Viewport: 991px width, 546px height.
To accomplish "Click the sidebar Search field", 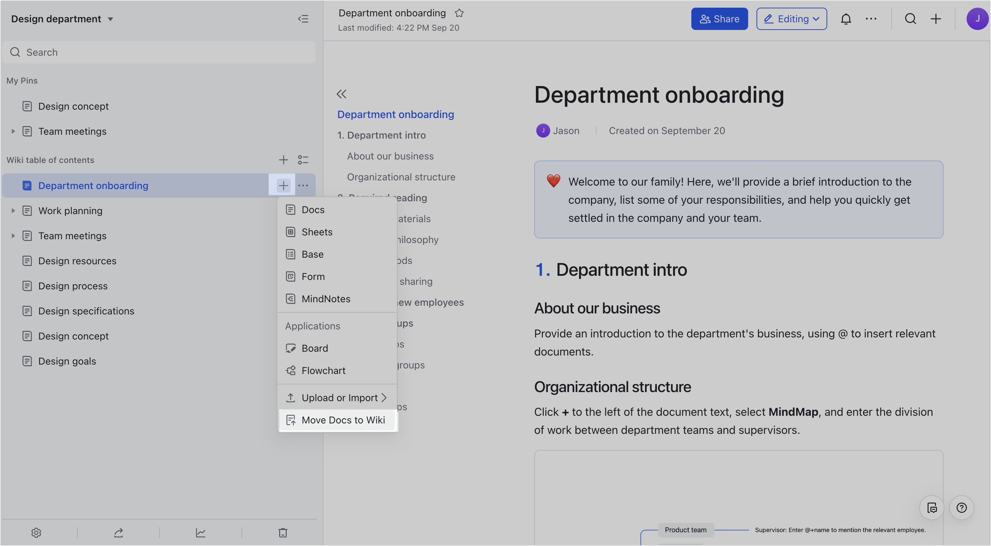I will tap(159, 52).
